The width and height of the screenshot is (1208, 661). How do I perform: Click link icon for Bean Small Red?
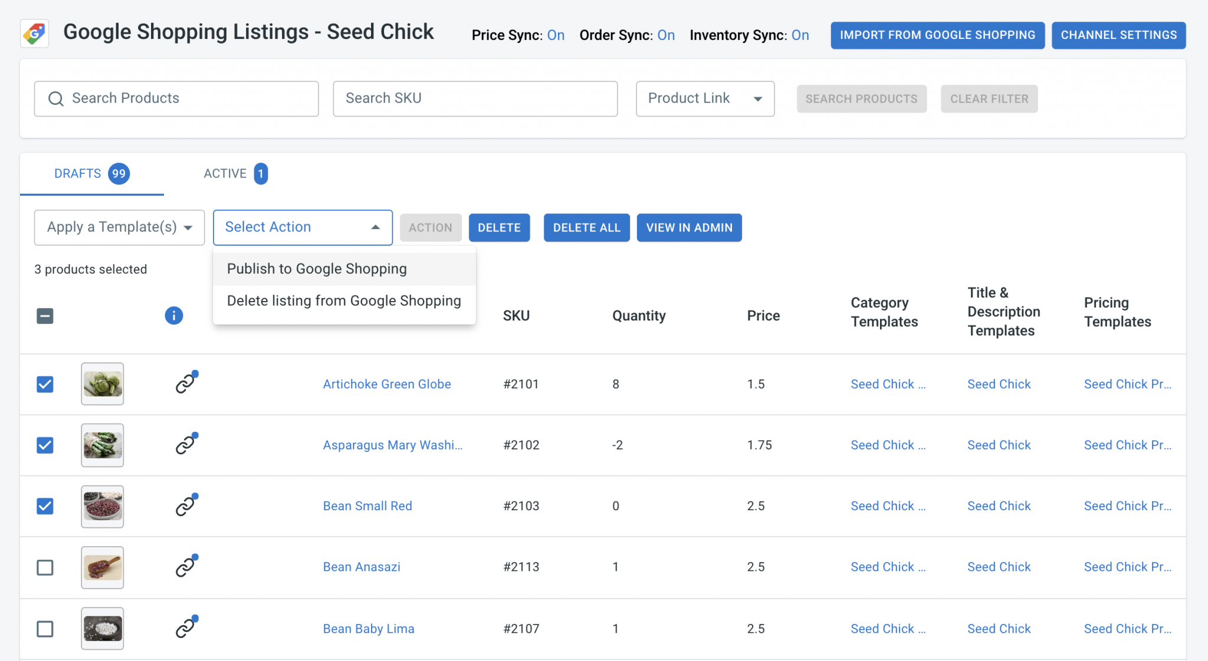click(x=185, y=506)
